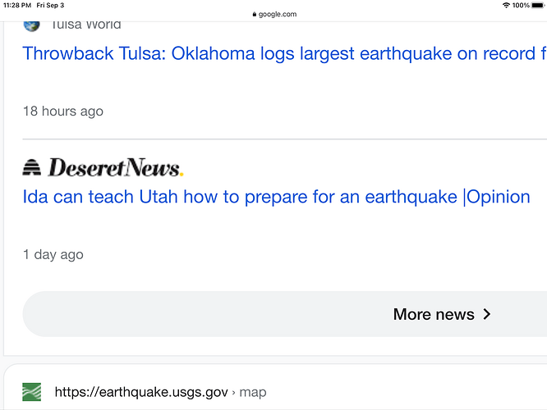Tap the 11:28 PM clock in the status bar

tap(17, 5)
